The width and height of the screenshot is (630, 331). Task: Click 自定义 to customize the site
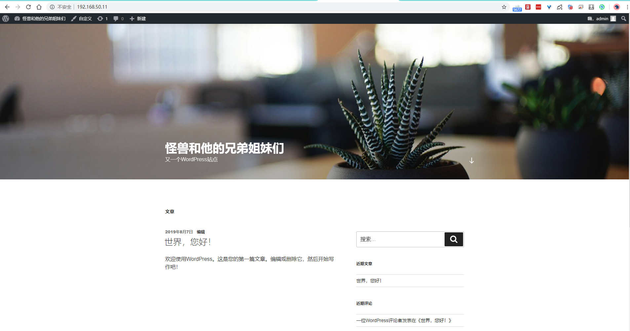82,19
